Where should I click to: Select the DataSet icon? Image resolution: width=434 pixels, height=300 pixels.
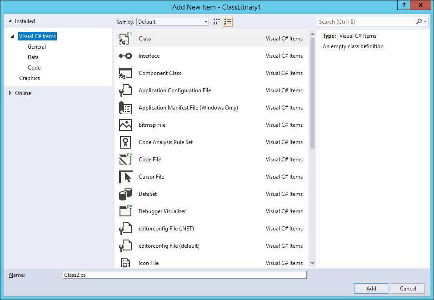click(125, 194)
